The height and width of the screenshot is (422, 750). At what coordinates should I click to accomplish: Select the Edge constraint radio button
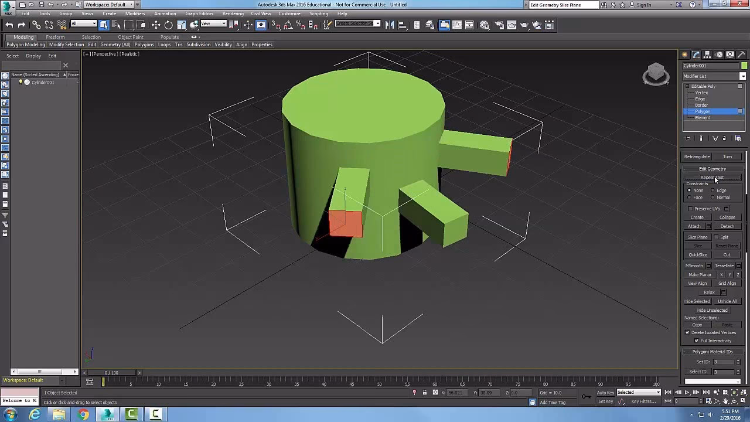pos(714,190)
